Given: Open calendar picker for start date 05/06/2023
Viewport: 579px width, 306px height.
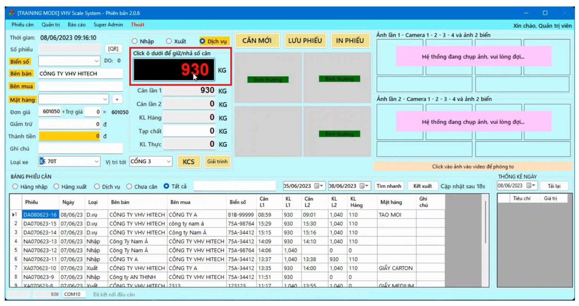Looking at the screenshot, I should point(319,186).
